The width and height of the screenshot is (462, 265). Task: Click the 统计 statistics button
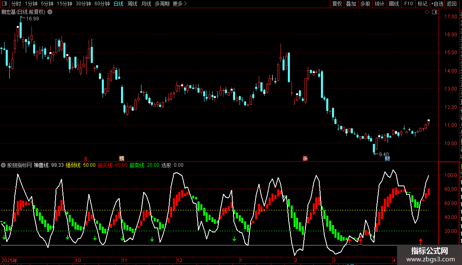point(379,4)
